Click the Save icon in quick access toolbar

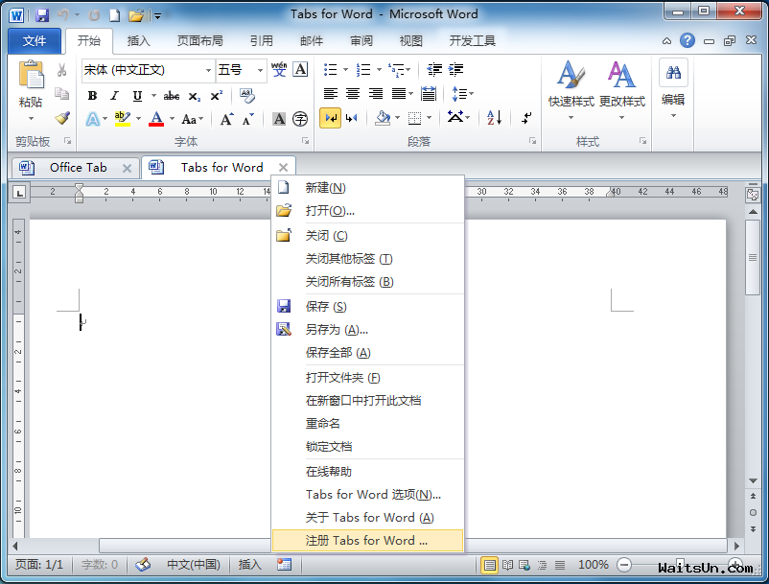(x=42, y=15)
